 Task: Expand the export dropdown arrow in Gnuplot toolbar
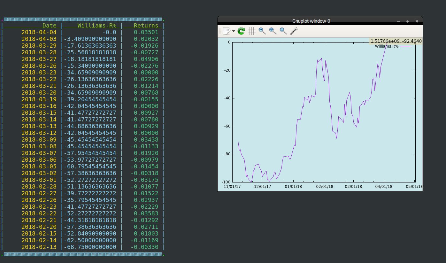click(x=234, y=31)
